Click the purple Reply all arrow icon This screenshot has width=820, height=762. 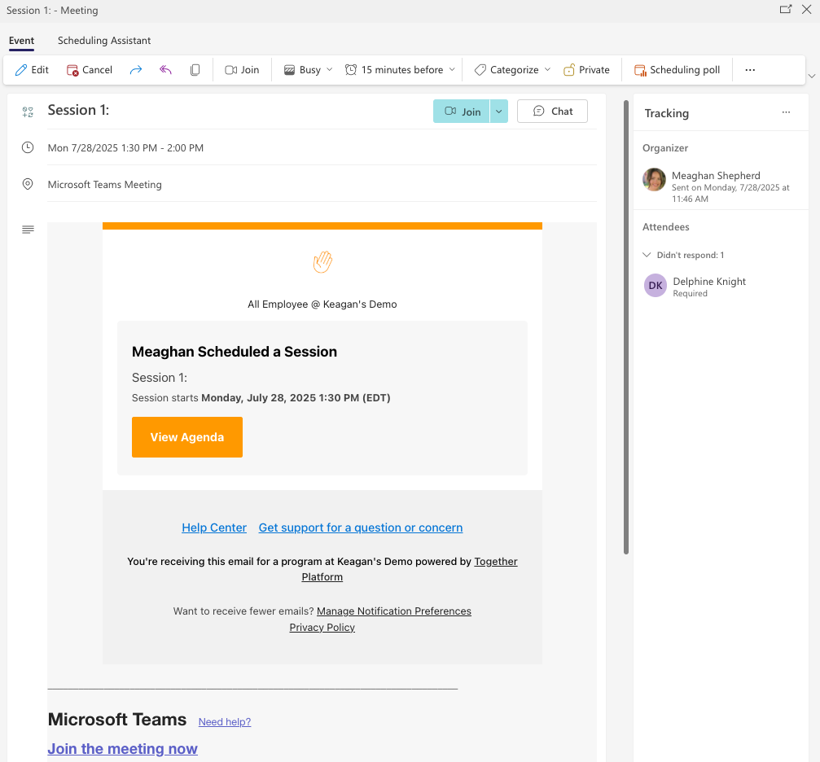165,70
